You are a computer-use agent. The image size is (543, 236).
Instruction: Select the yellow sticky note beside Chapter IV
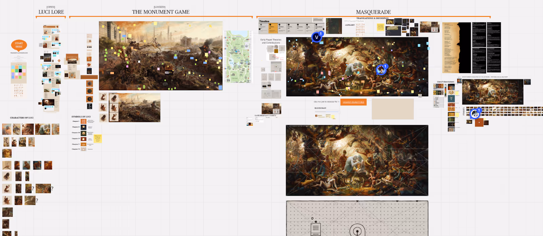pos(97,139)
